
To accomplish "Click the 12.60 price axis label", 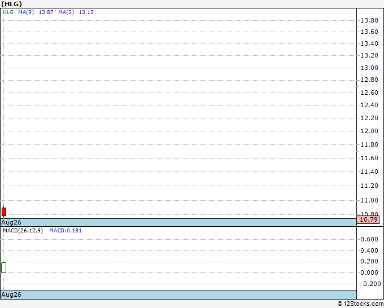I will (x=369, y=93).
